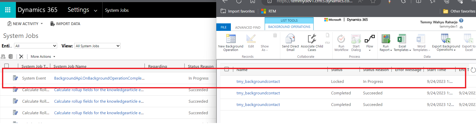Click the chain link icon in Collaborate group
This screenshot has width=476, height=124.
327,43
